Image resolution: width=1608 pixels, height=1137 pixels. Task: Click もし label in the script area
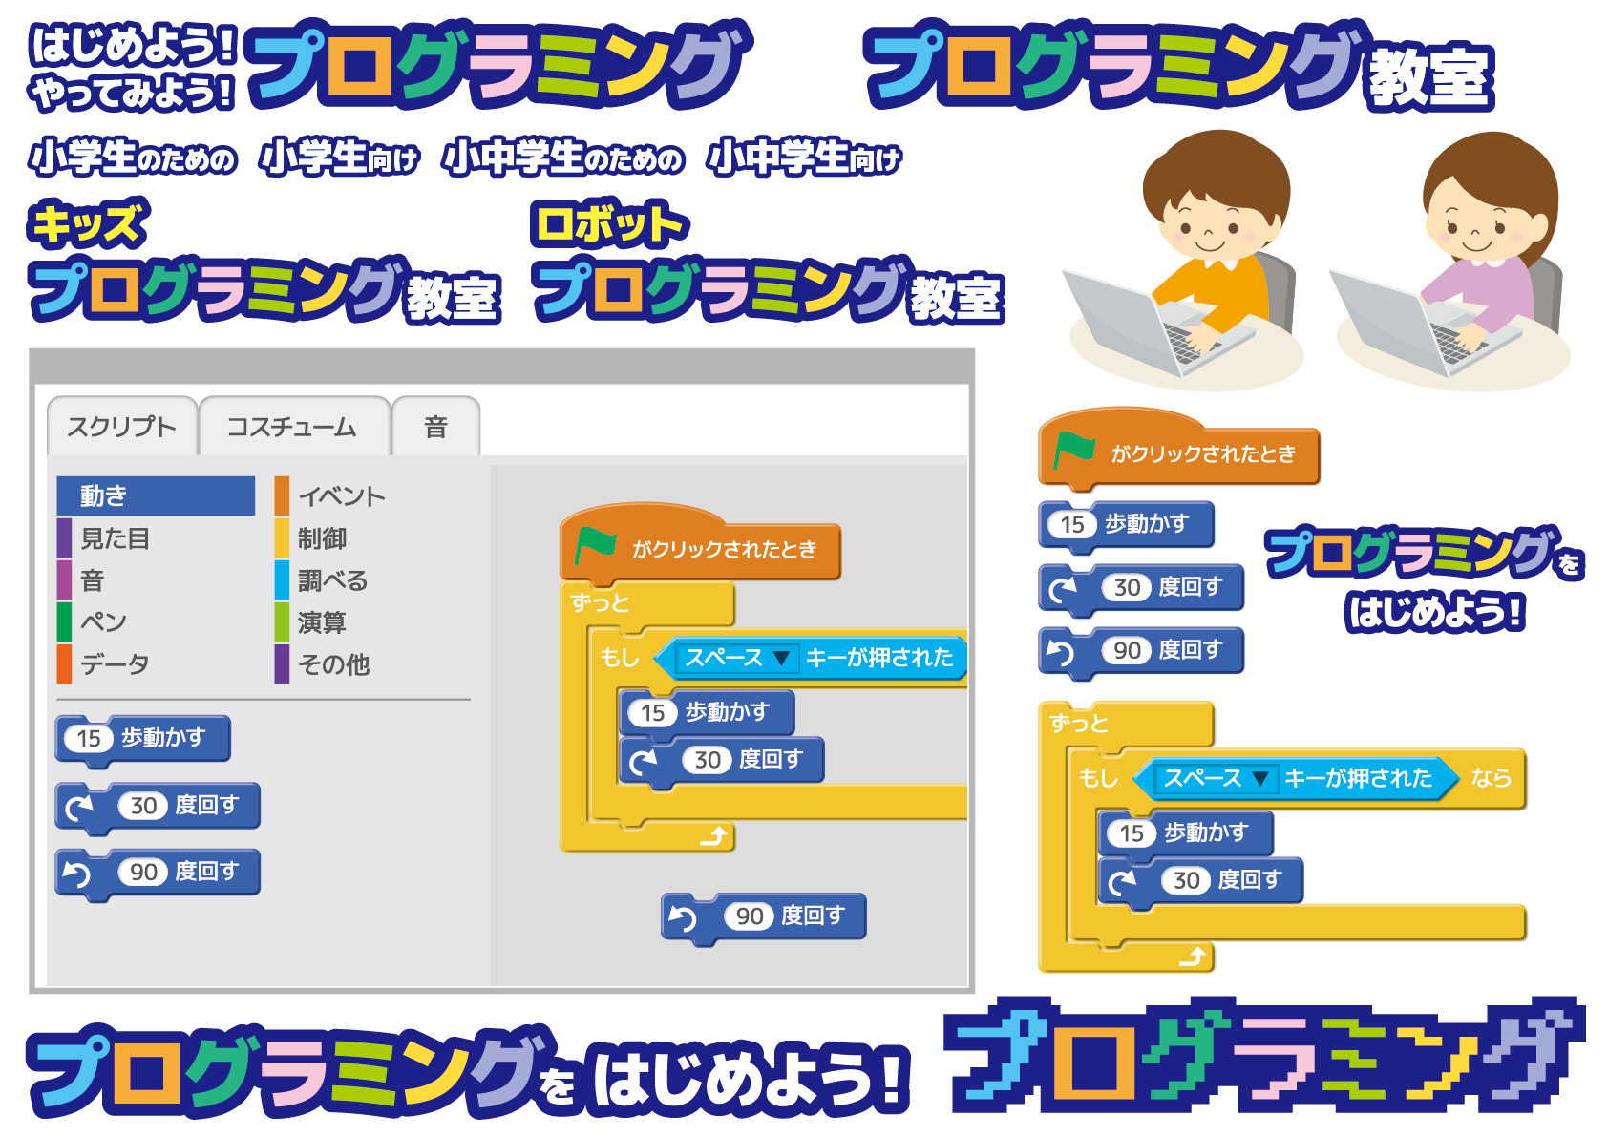[x=620, y=658]
